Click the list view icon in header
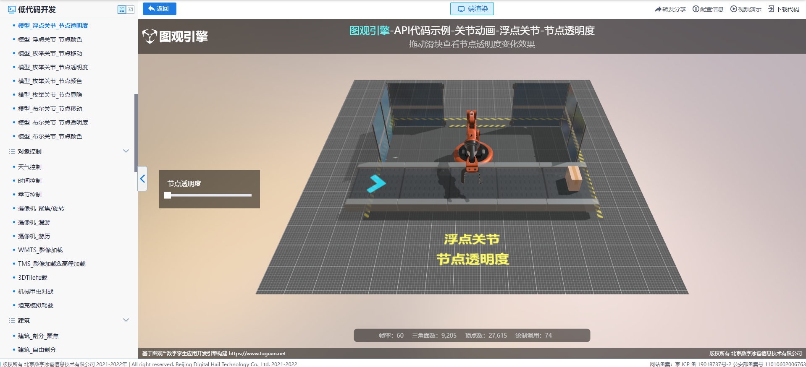Screen dimensions: 806x367 [122, 9]
